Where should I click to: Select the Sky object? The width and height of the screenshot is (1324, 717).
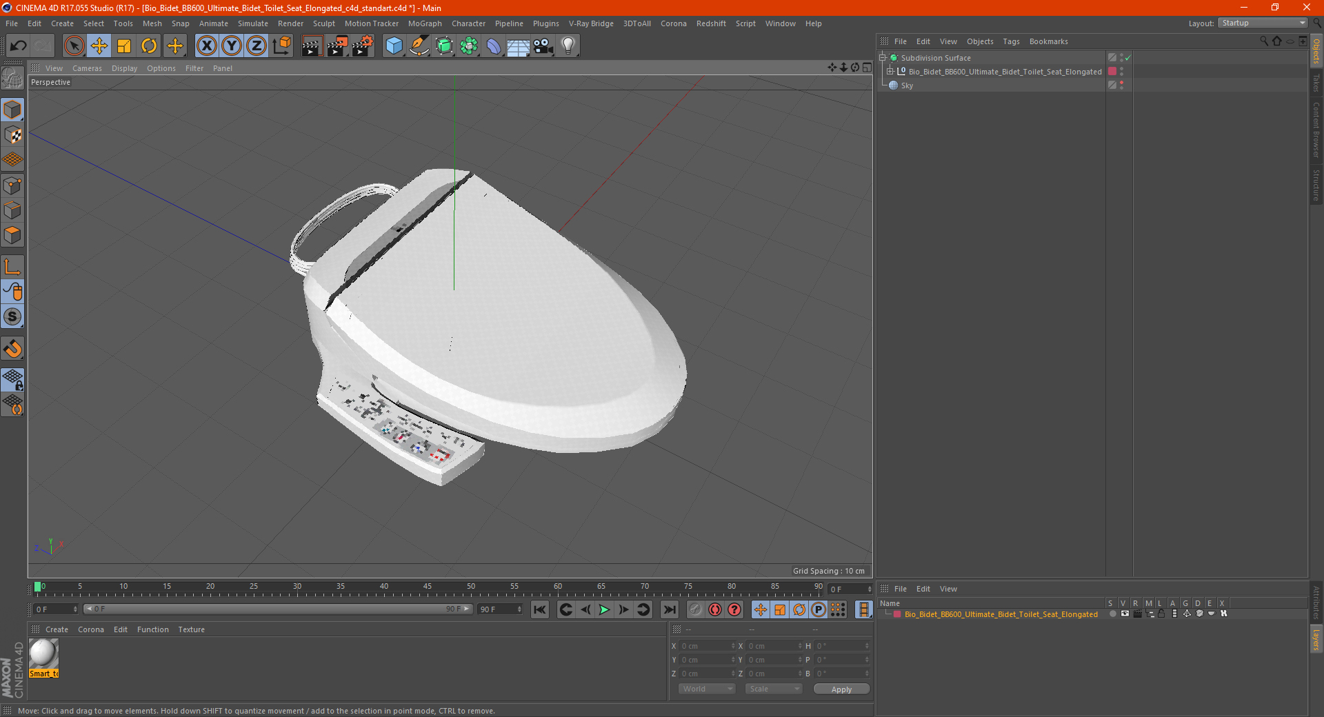pyautogui.click(x=907, y=85)
